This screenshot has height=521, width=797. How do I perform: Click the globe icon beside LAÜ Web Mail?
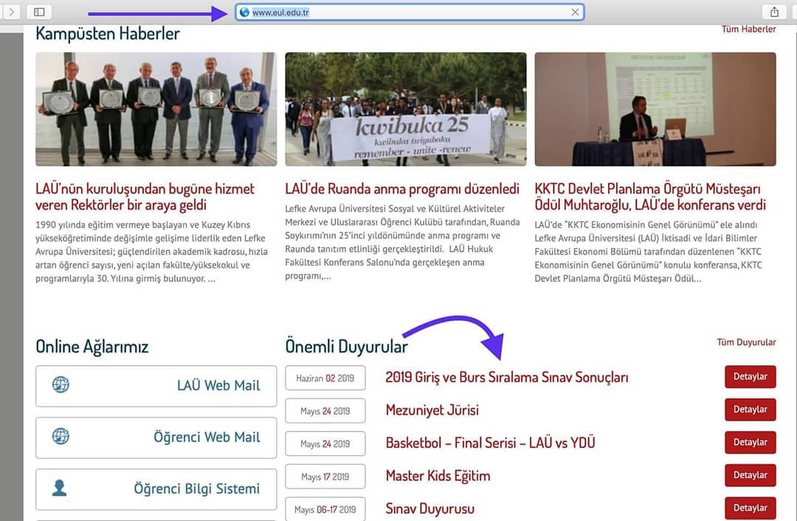pos(61,384)
